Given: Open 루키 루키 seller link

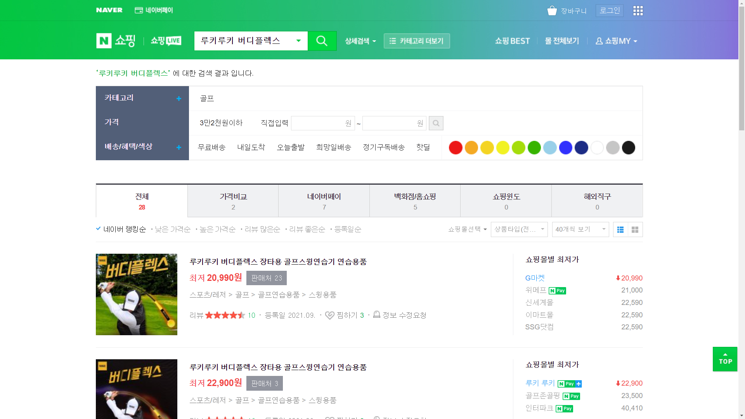Looking at the screenshot, I should pyautogui.click(x=540, y=383).
